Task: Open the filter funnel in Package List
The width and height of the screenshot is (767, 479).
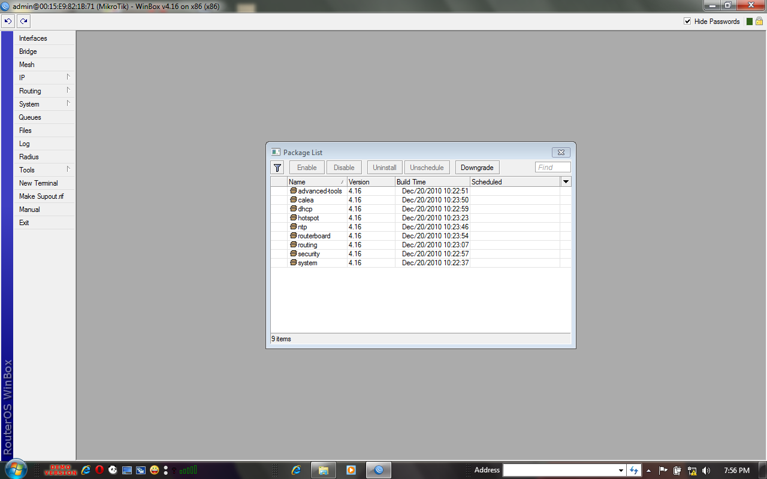Action: pyautogui.click(x=277, y=168)
